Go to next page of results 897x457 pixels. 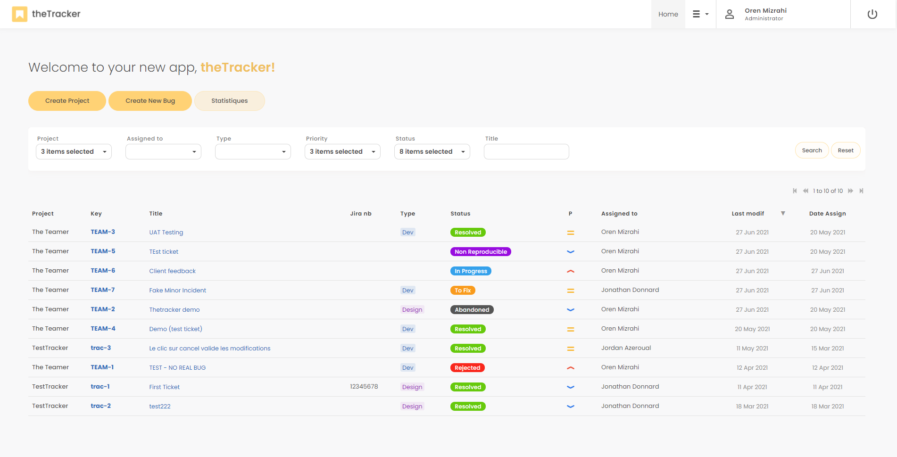[850, 191]
